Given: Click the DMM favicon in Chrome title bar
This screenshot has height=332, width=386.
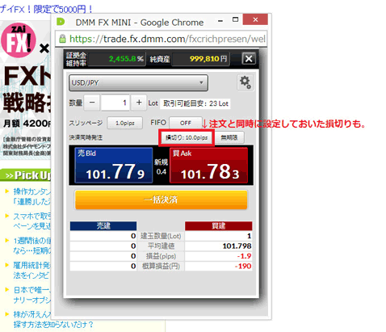Looking at the screenshot, I should click(61, 22).
